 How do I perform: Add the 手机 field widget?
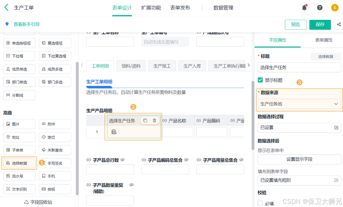point(55,176)
